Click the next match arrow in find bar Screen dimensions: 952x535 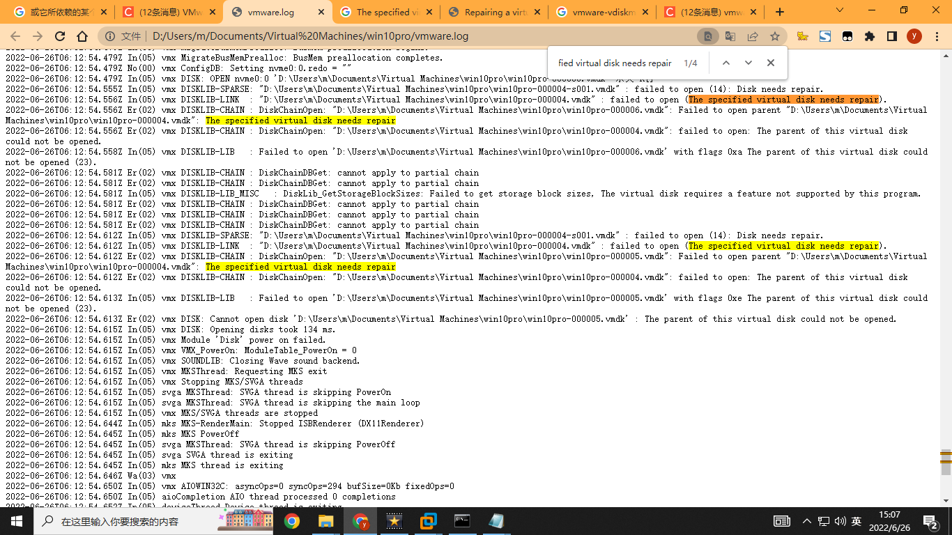(748, 63)
